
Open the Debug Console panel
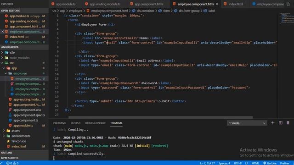[96, 123]
